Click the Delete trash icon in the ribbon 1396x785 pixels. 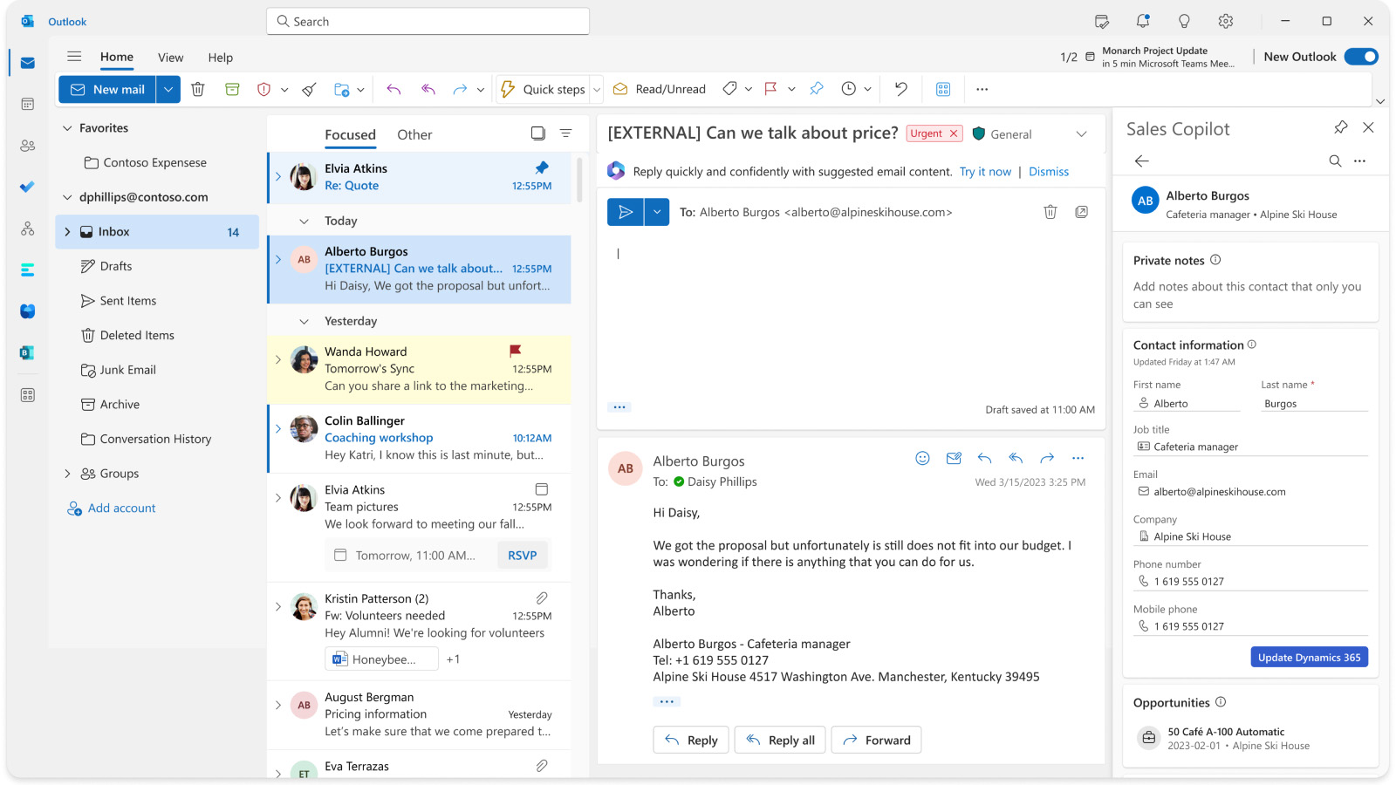point(198,89)
